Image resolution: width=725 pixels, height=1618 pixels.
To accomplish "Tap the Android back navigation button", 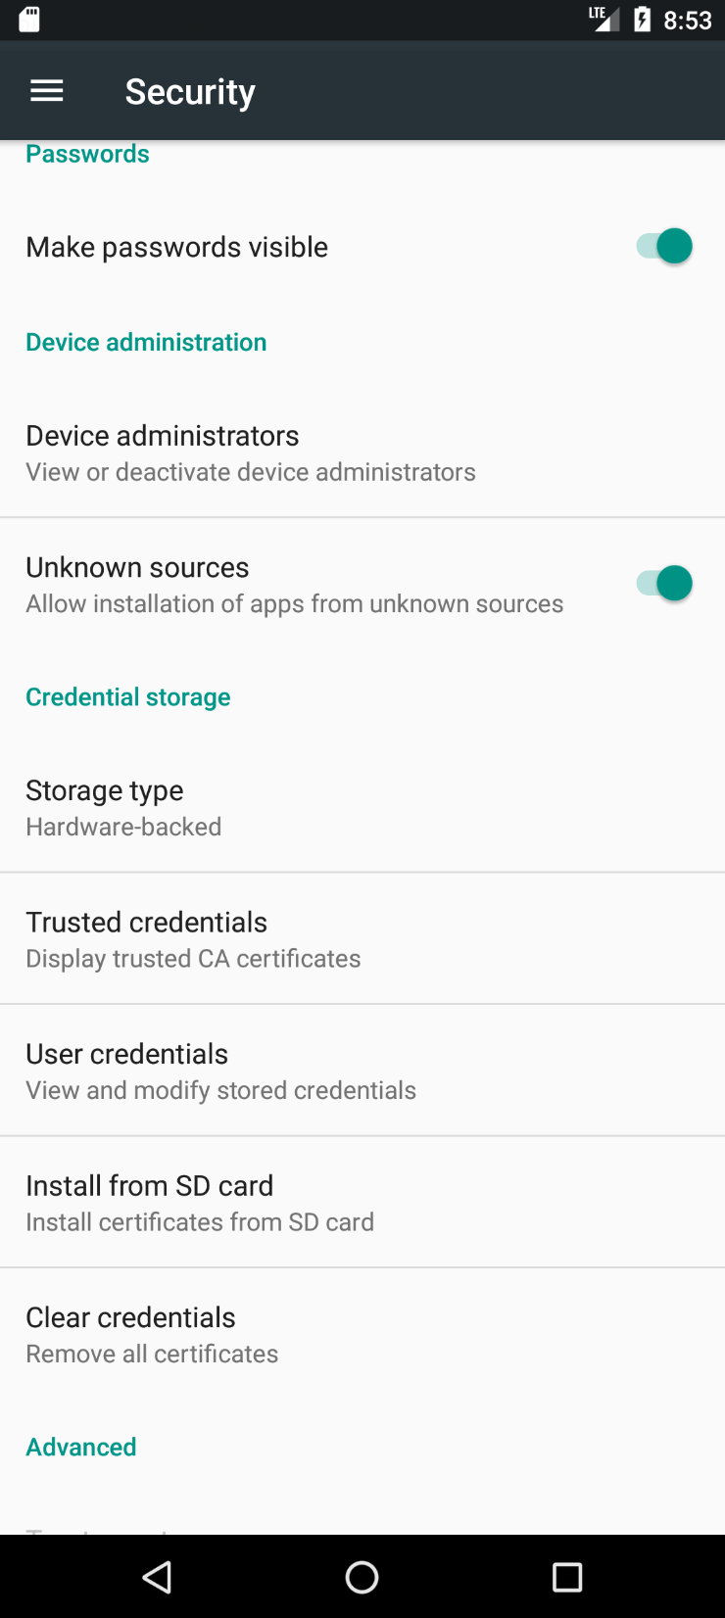I will (x=158, y=1577).
